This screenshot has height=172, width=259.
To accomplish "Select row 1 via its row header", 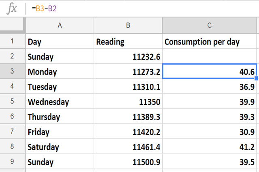I will [12, 41].
